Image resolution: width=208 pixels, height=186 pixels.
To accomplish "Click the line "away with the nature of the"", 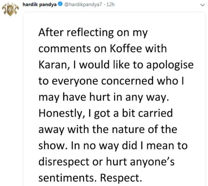I will 108,129.
